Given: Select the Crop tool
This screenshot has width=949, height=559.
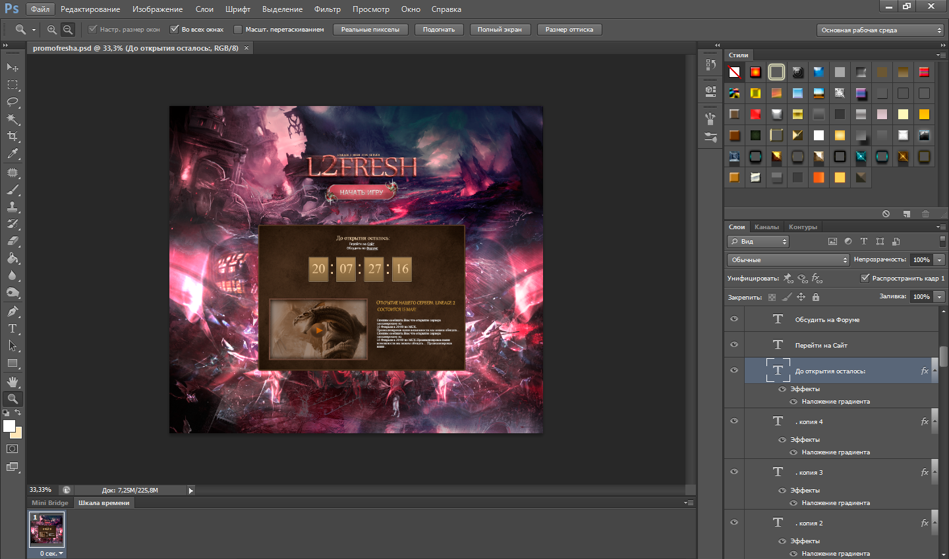Looking at the screenshot, I should pos(13,136).
